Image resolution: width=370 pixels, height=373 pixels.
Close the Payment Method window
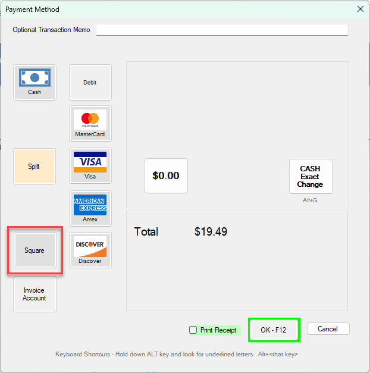tap(360, 10)
